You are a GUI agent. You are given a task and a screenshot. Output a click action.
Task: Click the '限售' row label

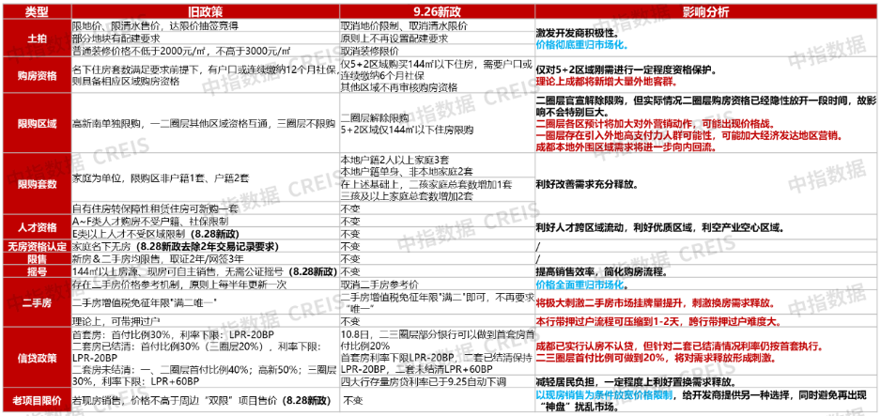[x=37, y=259]
